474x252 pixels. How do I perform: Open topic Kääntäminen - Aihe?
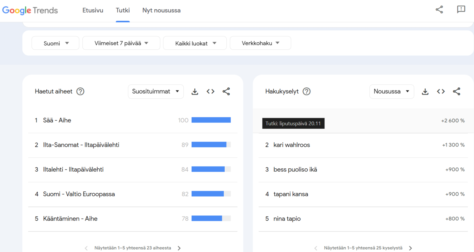click(70, 219)
